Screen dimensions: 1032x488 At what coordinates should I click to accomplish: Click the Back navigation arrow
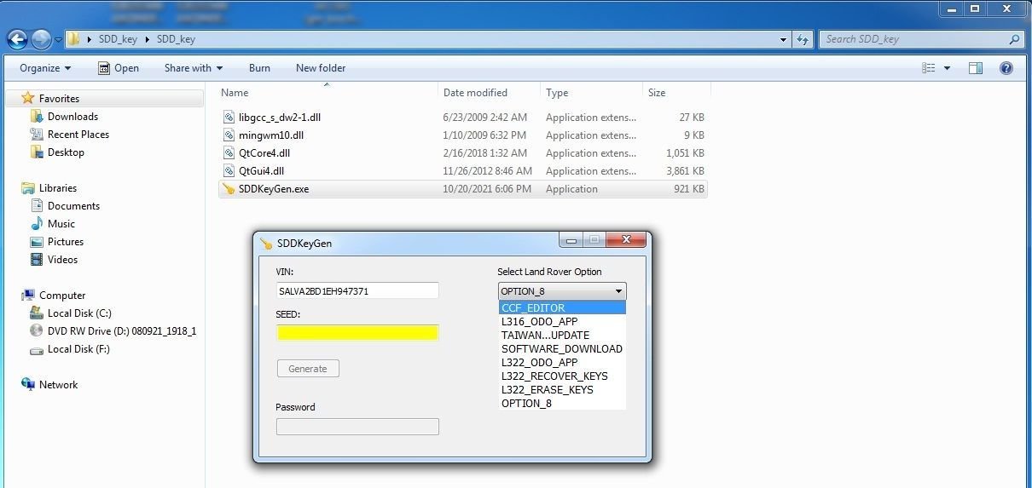point(17,39)
